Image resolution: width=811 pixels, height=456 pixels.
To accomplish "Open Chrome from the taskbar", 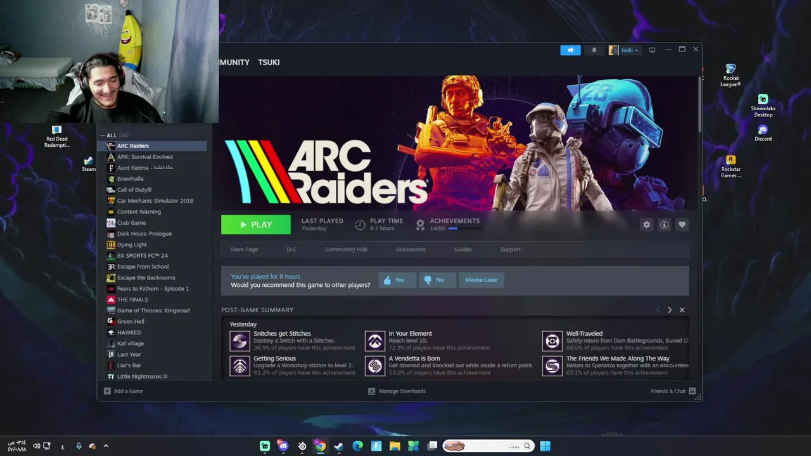I will [320, 446].
